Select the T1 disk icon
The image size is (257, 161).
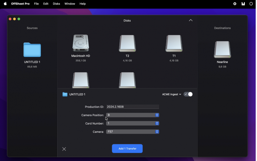174,43
